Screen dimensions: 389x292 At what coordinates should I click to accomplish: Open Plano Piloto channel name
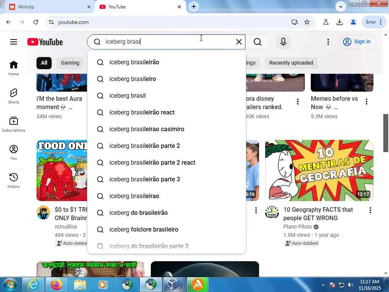tap(297, 227)
